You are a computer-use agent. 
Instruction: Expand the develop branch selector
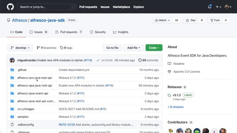pyautogui.click(x=20, y=48)
